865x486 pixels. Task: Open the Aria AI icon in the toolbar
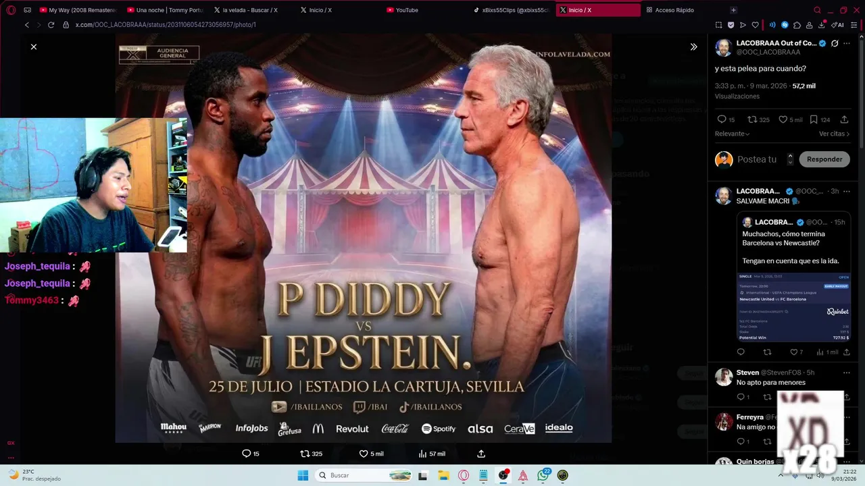[838, 25]
